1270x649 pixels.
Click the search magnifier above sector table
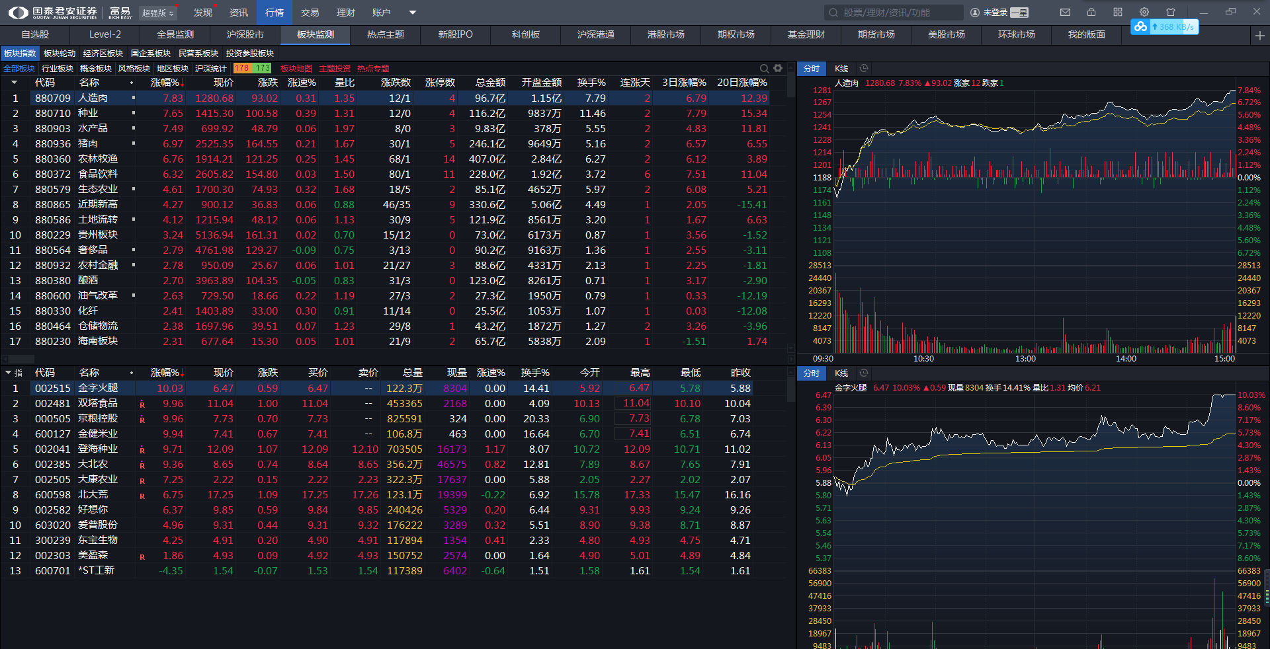[x=764, y=68]
